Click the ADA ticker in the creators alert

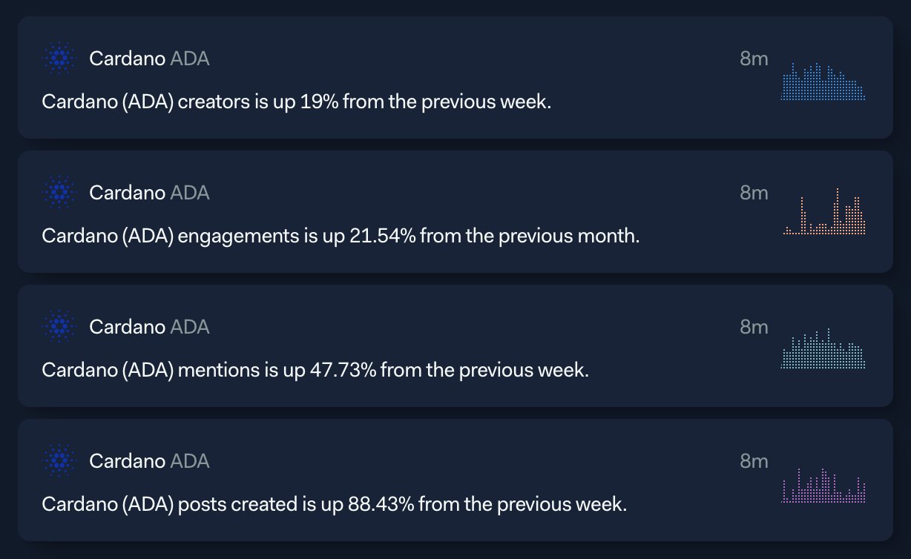190,59
